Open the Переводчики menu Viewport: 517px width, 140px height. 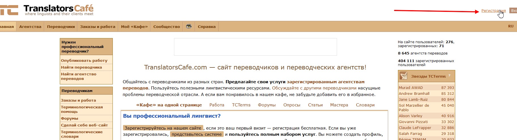coord(61,27)
